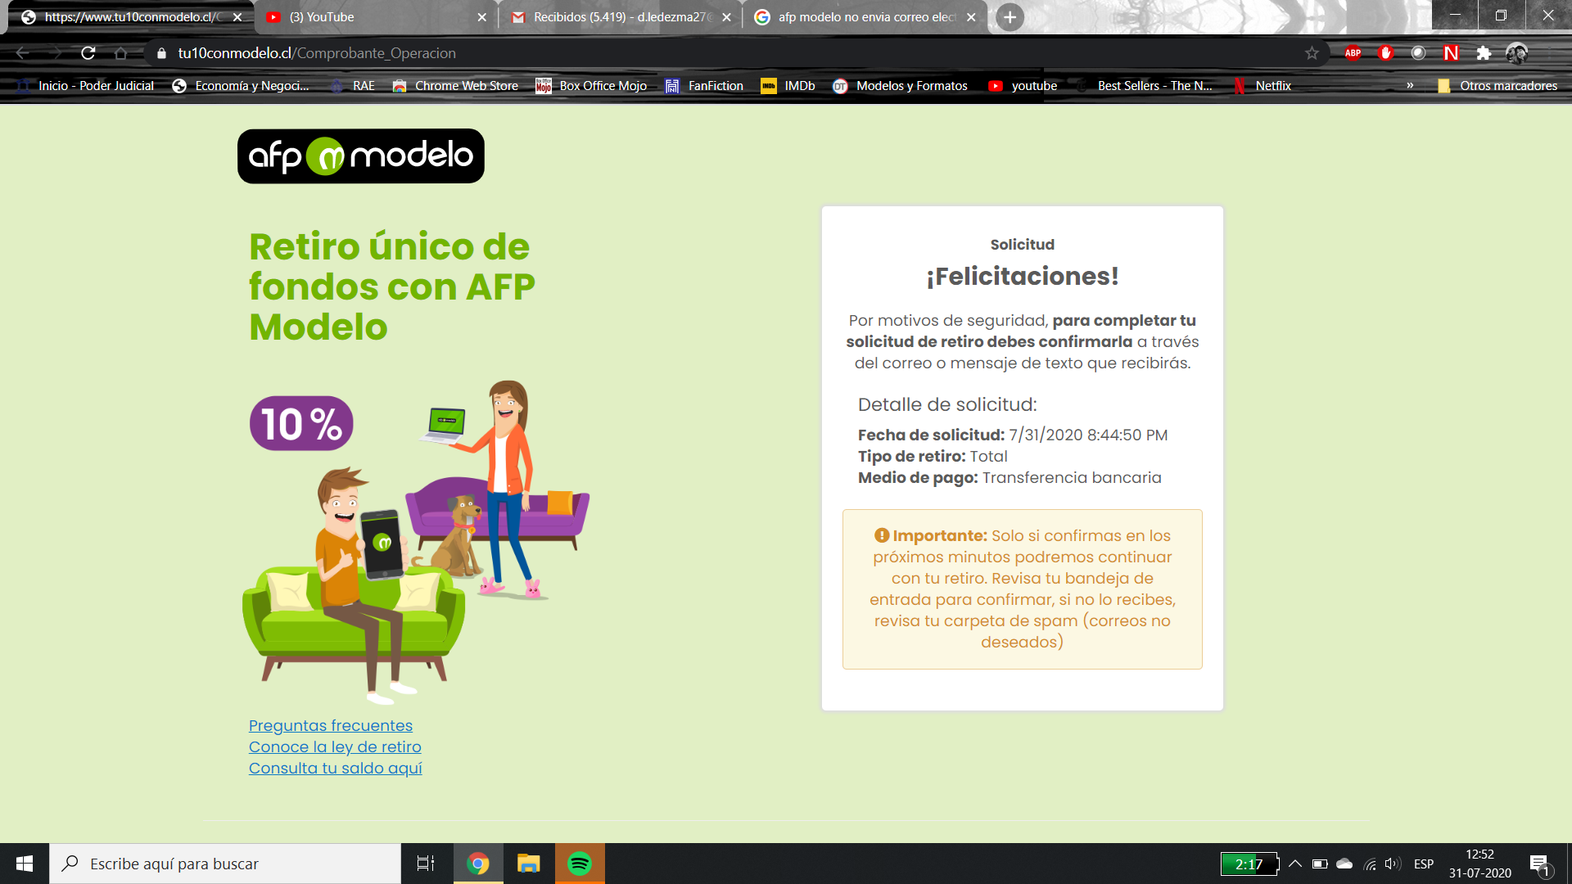Click the AFP Modelo logo
The width and height of the screenshot is (1572, 884).
pos(360,156)
